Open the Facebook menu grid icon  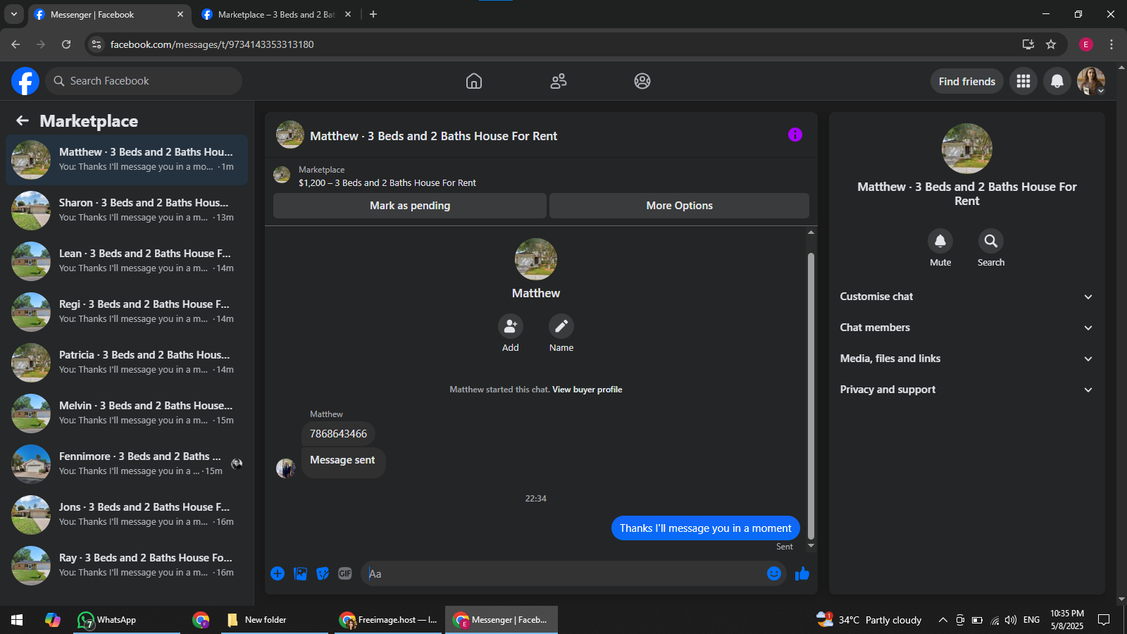[x=1023, y=81]
